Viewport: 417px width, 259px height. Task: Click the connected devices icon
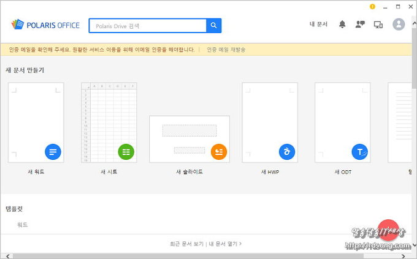point(378,24)
